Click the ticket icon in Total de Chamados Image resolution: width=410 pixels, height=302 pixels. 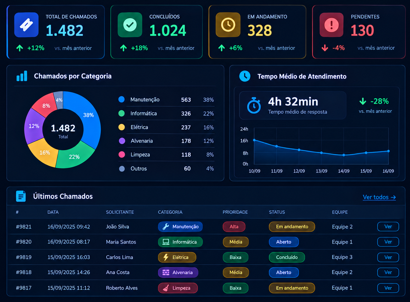coord(26,25)
